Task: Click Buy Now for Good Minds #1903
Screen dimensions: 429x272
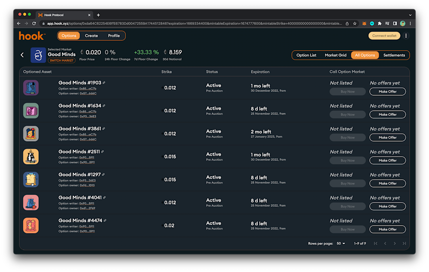Action: 347,91
